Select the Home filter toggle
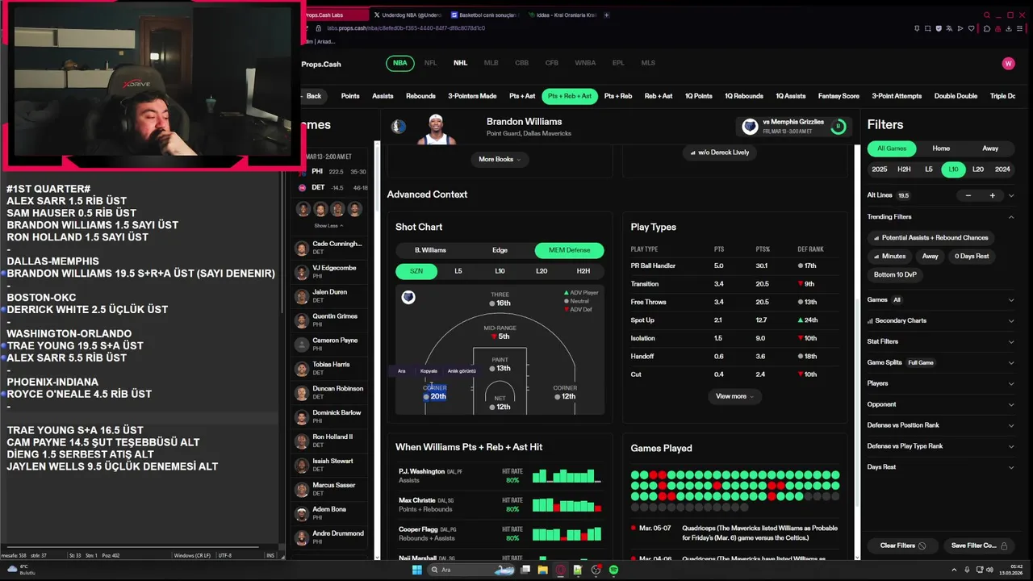 (941, 148)
